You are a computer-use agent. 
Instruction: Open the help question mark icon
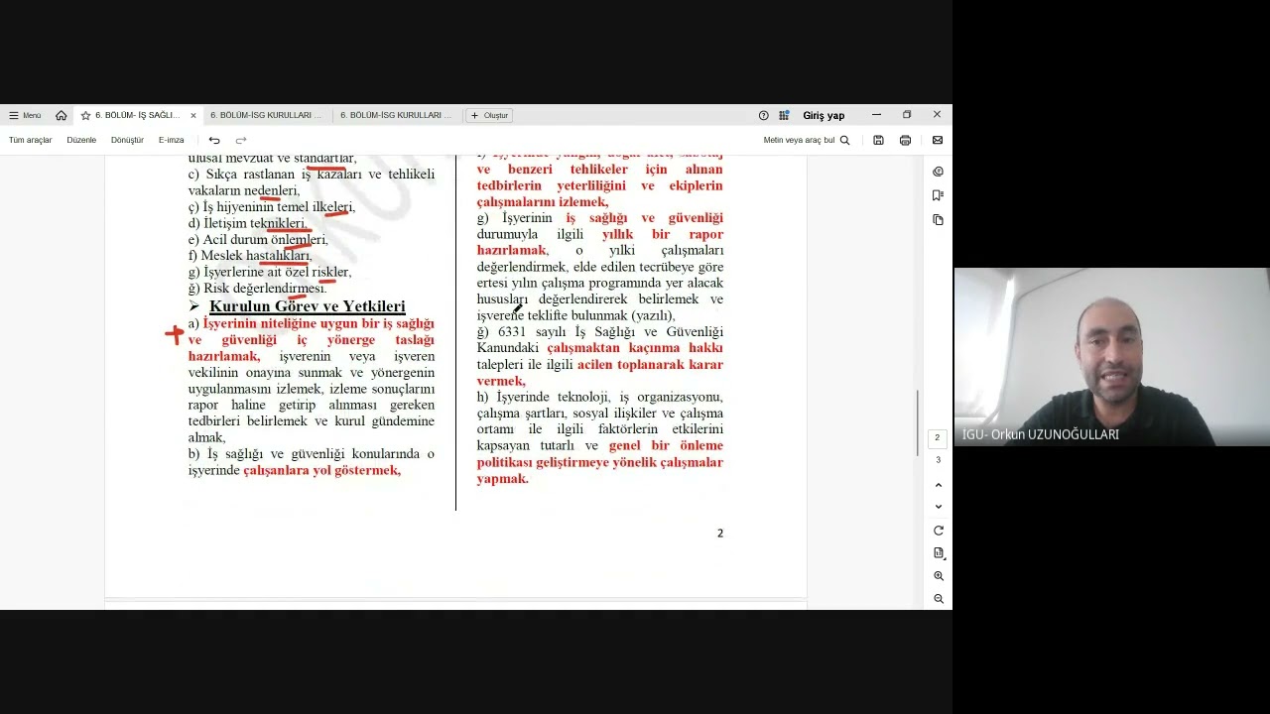coord(763,115)
